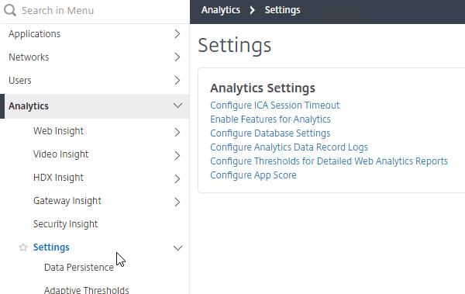This screenshot has height=294, width=465.
Task: Expand the Applications menu chevron
Action: click(177, 34)
